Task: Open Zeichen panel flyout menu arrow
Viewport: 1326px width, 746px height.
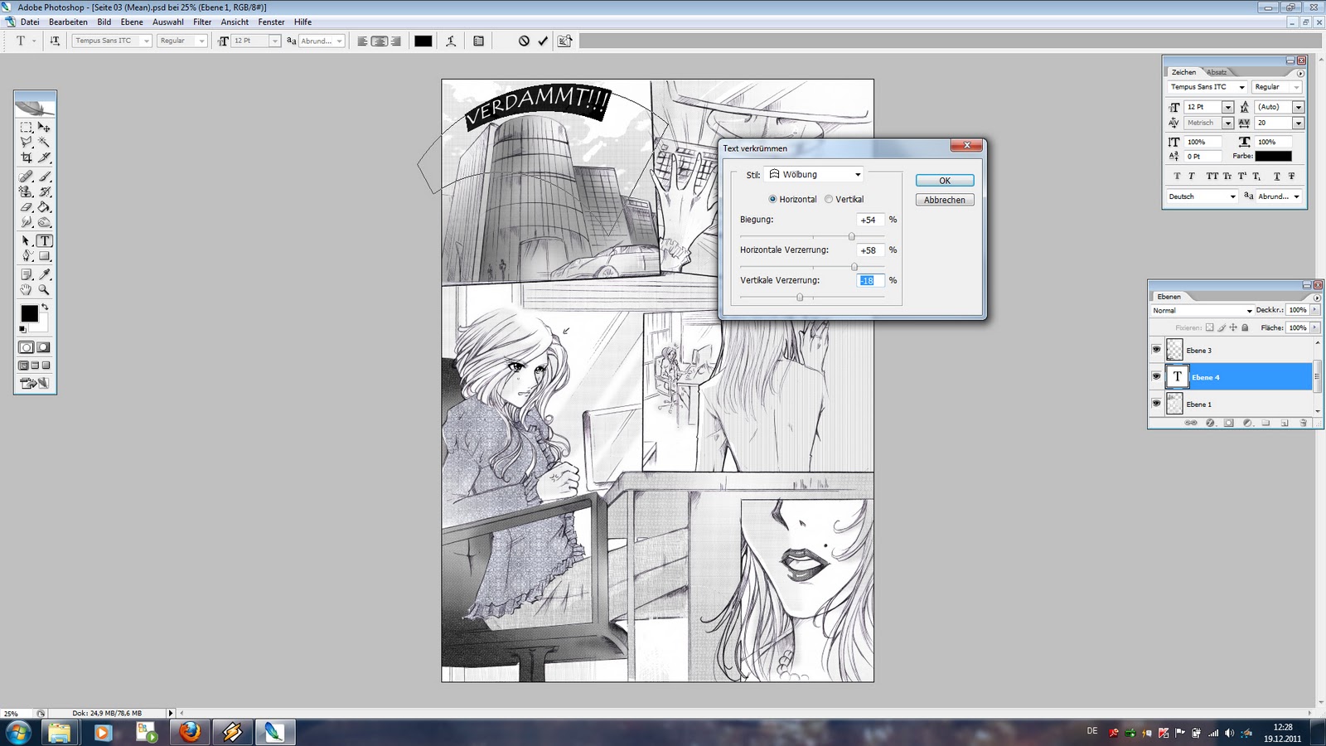Action: (x=1300, y=73)
